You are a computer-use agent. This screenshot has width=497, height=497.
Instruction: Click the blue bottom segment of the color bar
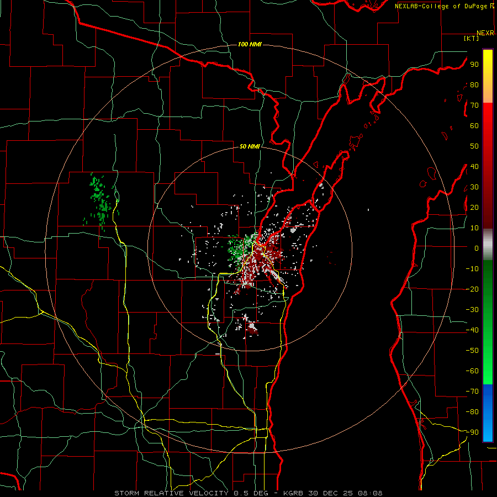pos(488,413)
